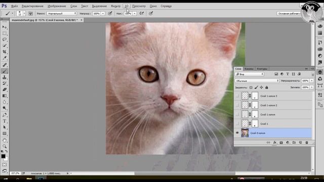
Task: Select the Dodge tool
Action: coord(5,108)
